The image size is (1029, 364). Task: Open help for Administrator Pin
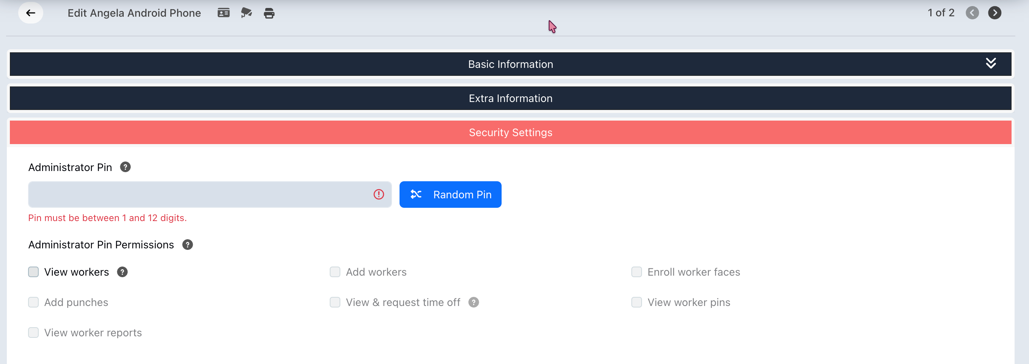click(126, 167)
